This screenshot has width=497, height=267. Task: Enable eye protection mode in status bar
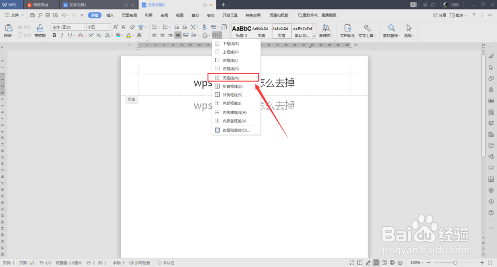[400, 263]
